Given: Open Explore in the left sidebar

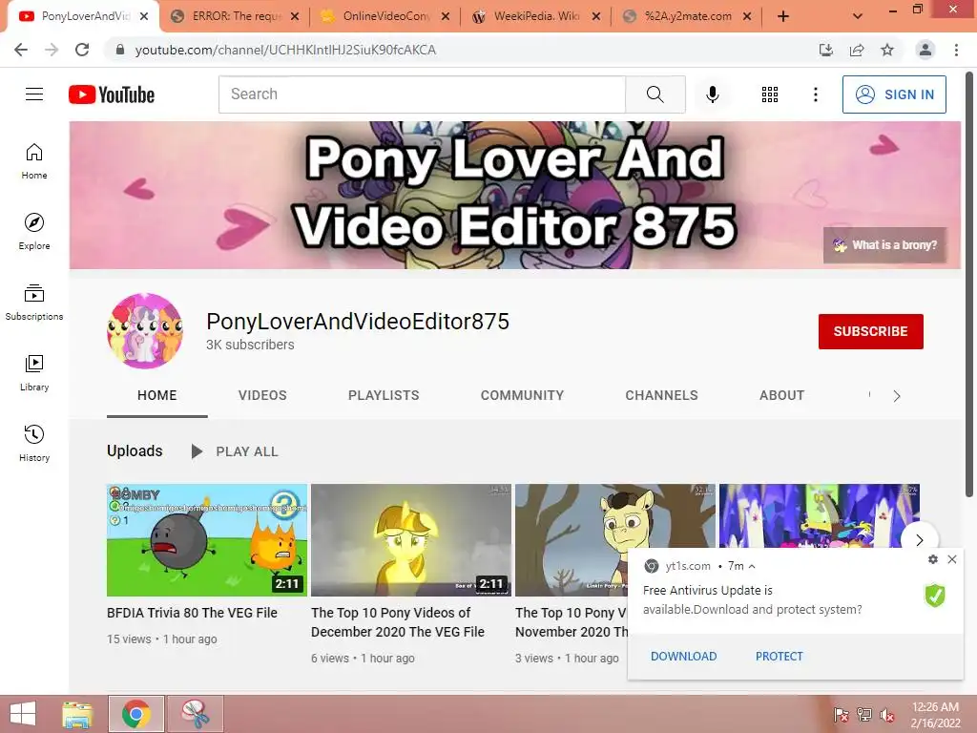Looking at the screenshot, I should click(34, 232).
